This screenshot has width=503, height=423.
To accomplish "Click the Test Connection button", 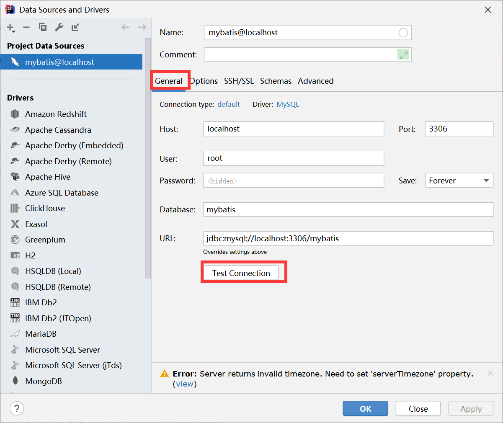I will click(x=241, y=273).
